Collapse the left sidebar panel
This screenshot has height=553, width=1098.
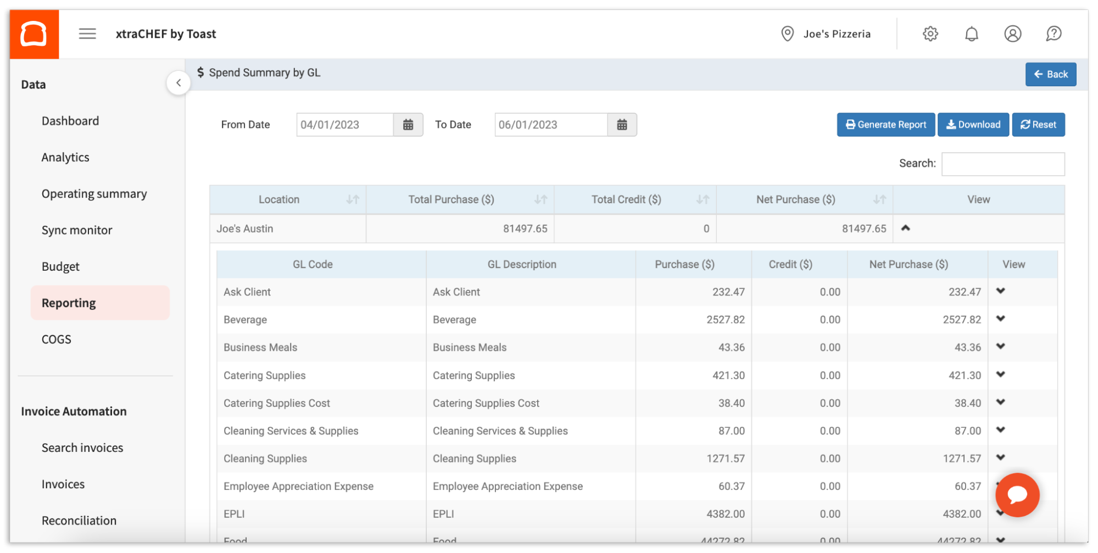pos(179,83)
